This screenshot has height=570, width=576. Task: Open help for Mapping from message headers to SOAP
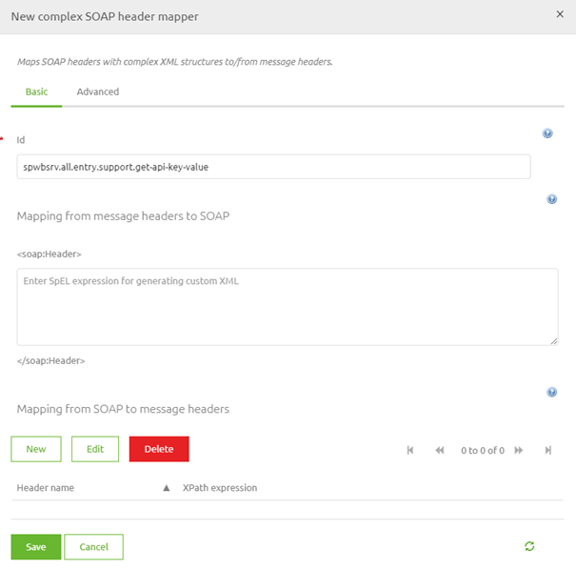(x=551, y=199)
